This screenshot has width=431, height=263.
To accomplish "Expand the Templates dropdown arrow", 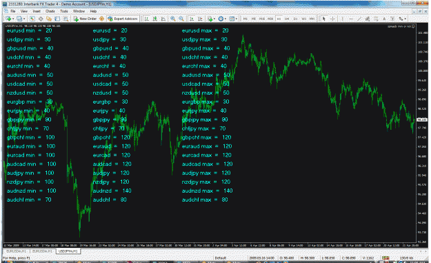I will click(237, 19).
